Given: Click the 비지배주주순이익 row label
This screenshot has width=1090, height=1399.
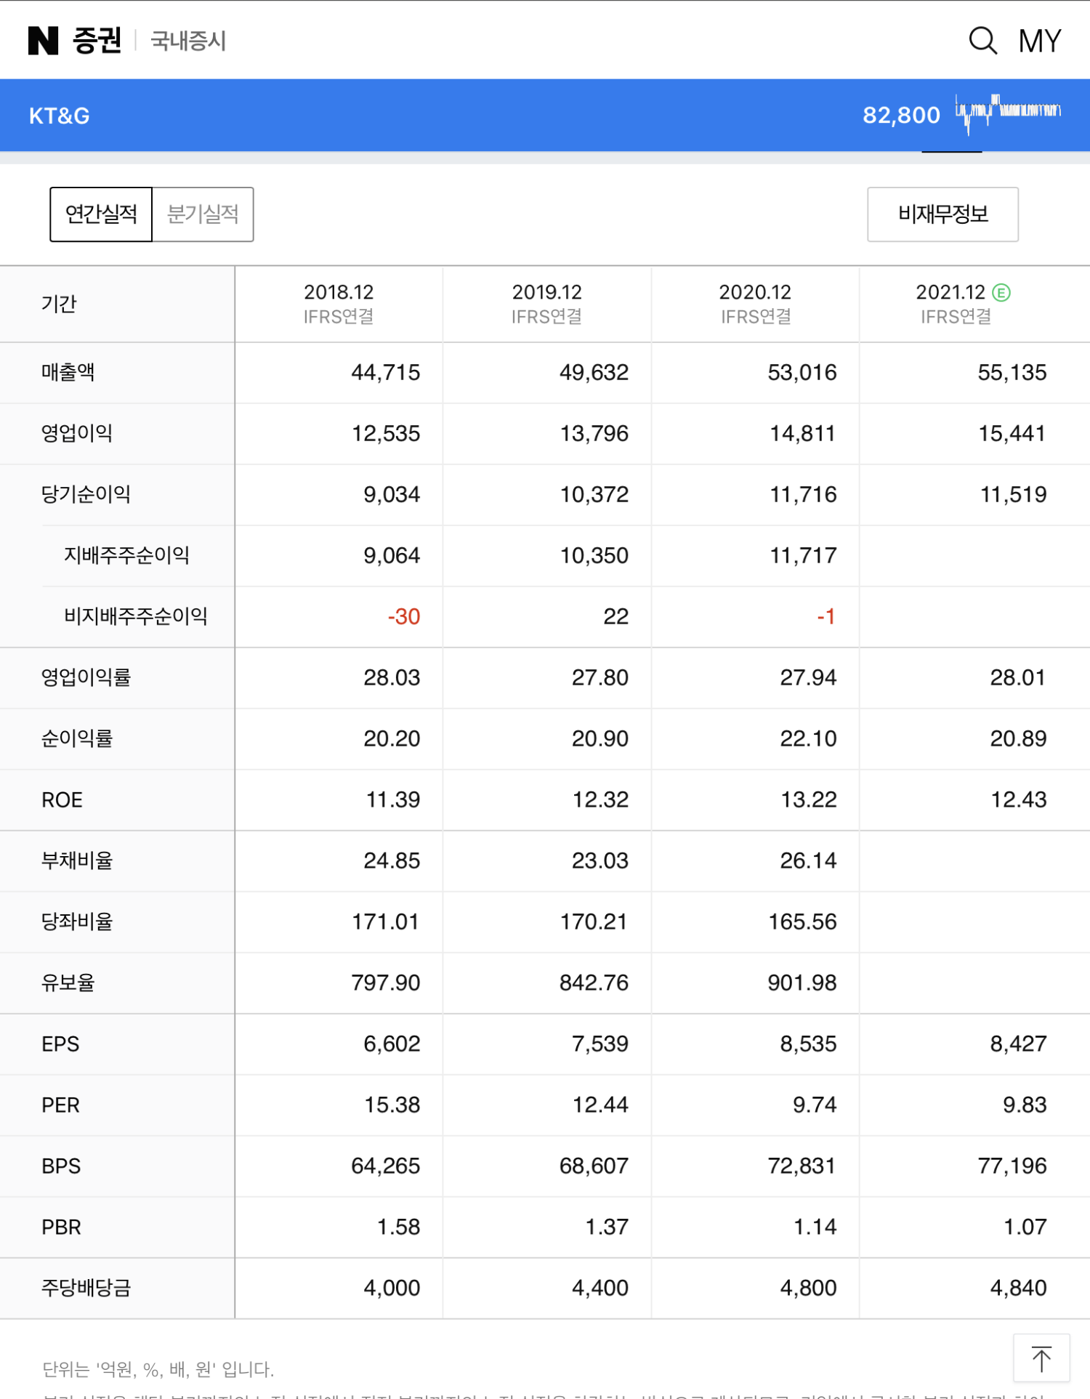Looking at the screenshot, I should (136, 617).
